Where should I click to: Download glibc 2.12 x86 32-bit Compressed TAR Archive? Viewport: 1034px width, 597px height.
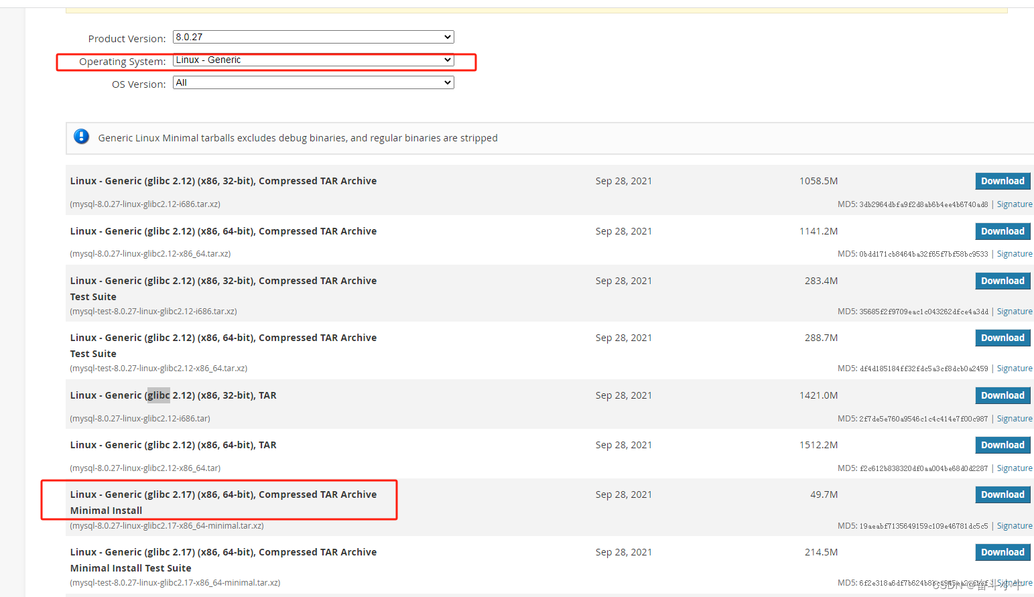1003,181
